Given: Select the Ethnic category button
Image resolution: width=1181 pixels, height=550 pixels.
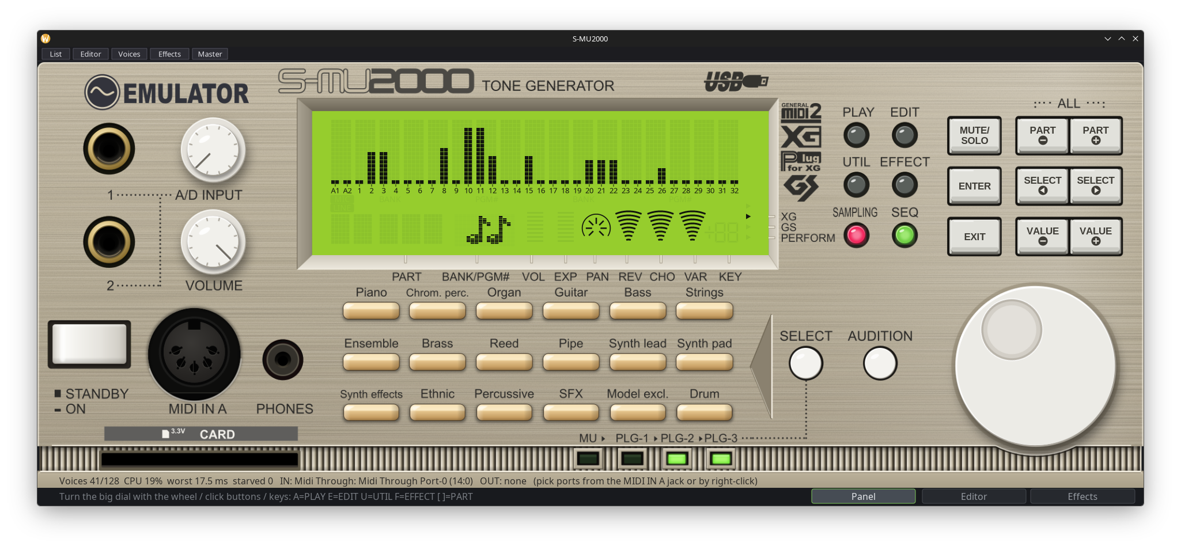Looking at the screenshot, I should click(437, 412).
